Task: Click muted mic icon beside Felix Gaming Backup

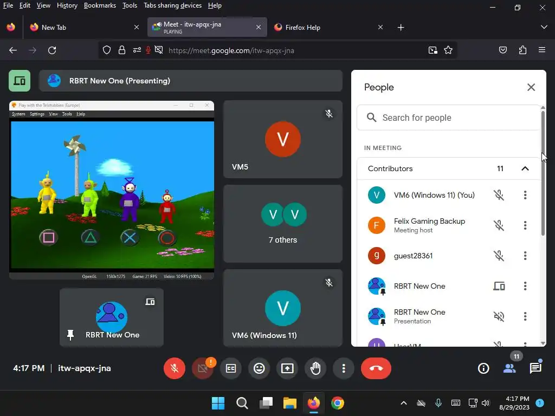Action: (x=499, y=225)
